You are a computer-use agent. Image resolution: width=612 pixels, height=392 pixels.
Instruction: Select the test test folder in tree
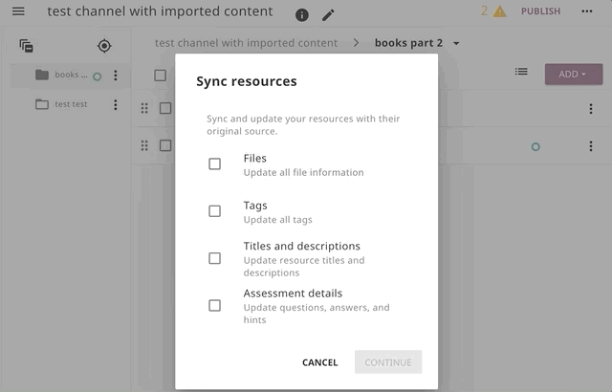(x=70, y=104)
